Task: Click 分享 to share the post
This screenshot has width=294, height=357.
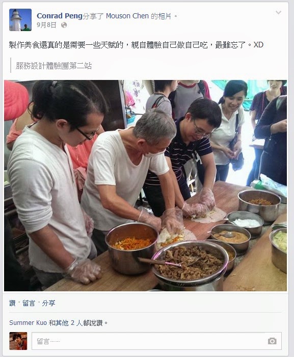Action: pyautogui.click(x=48, y=303)
